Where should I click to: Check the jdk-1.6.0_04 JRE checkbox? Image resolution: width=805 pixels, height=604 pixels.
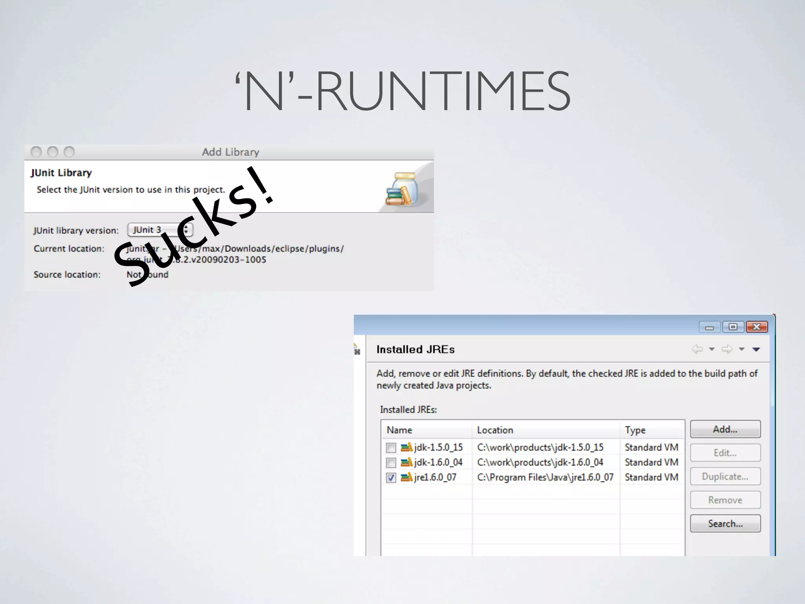(391, 462)
